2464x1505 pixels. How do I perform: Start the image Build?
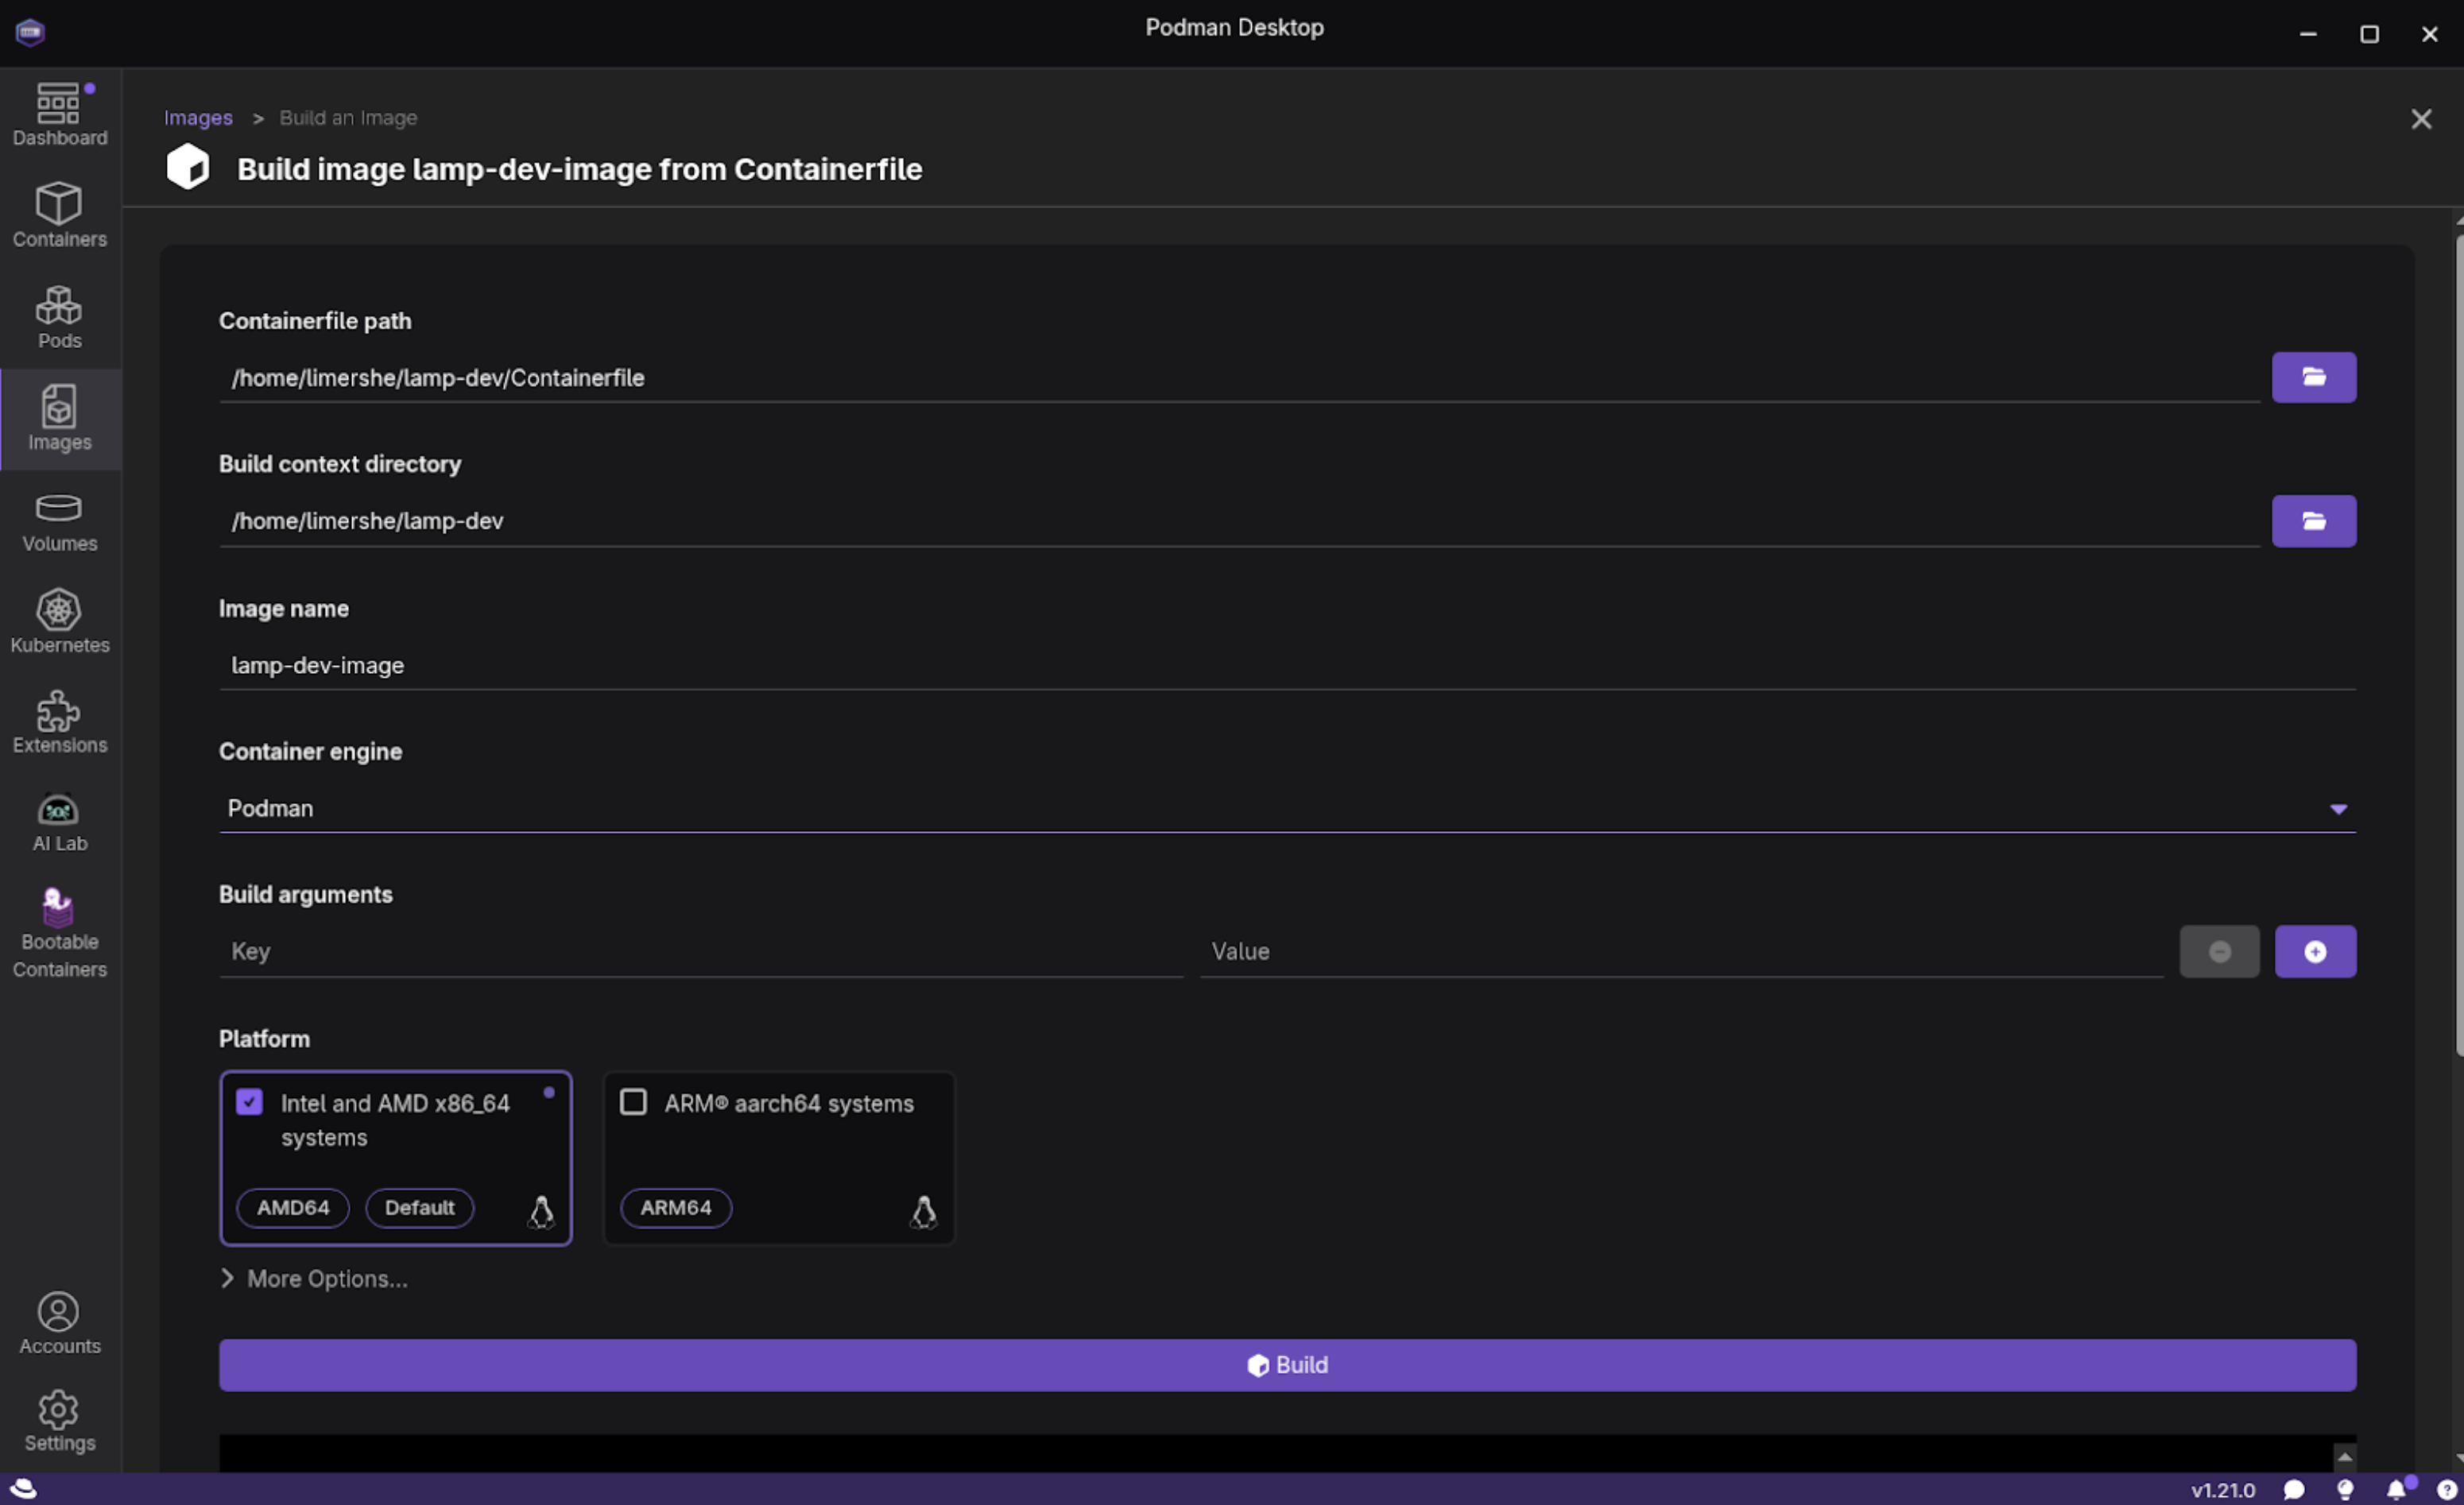(x=1286, y=1364)
